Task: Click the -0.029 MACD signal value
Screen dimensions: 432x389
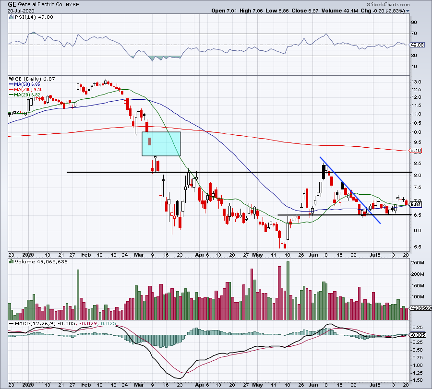Action: coord(88,323)
